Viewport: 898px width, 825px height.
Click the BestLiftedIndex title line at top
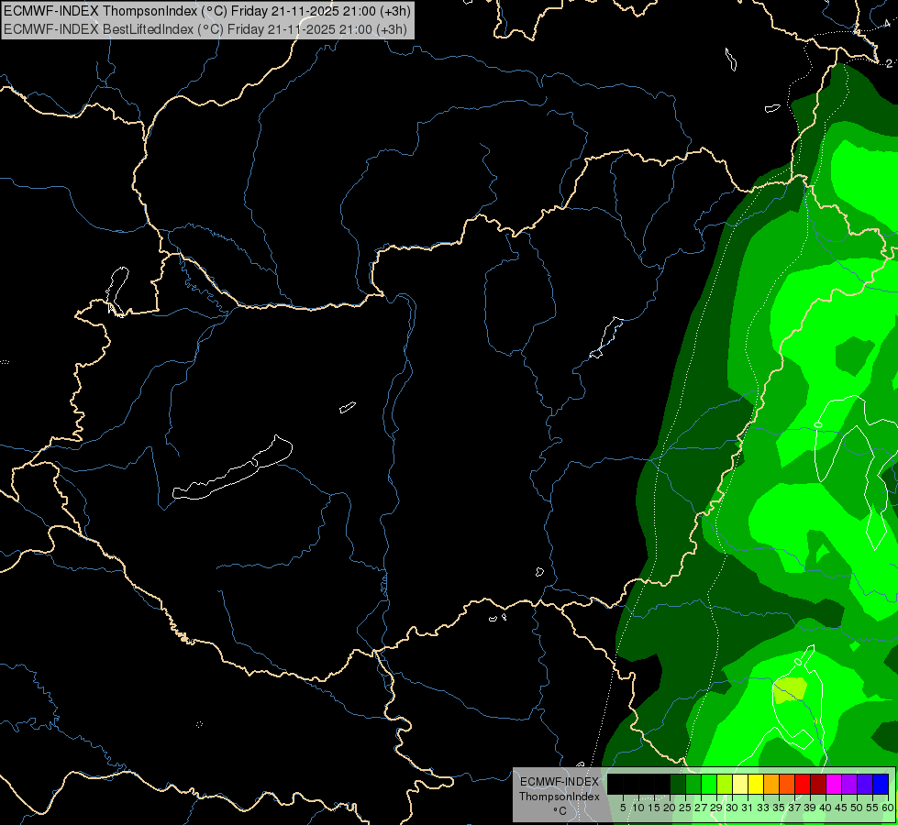(205, 29)
